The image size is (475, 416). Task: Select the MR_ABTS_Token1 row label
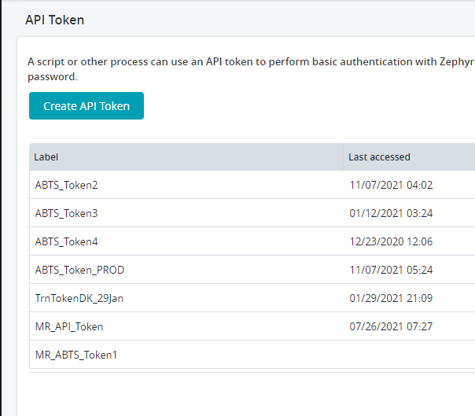(76, 355)
